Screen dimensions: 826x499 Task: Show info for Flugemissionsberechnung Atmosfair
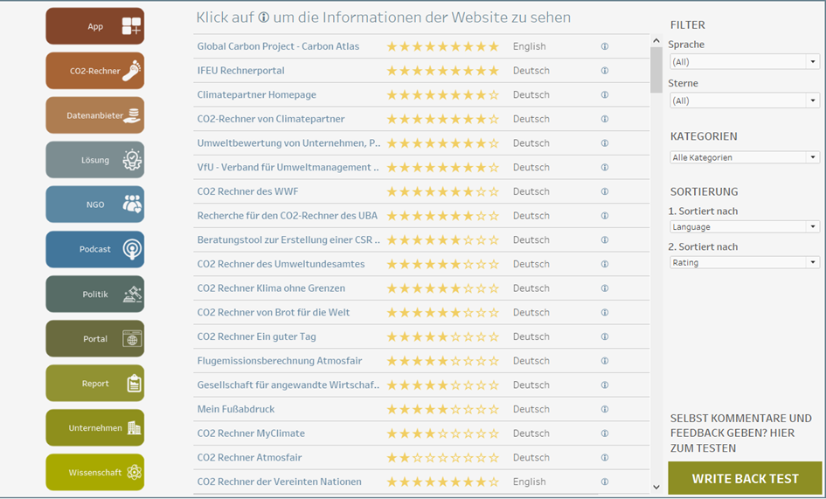[x=605, y=361]
